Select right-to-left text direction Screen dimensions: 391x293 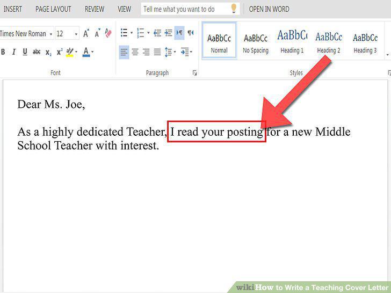click(191, 33)
